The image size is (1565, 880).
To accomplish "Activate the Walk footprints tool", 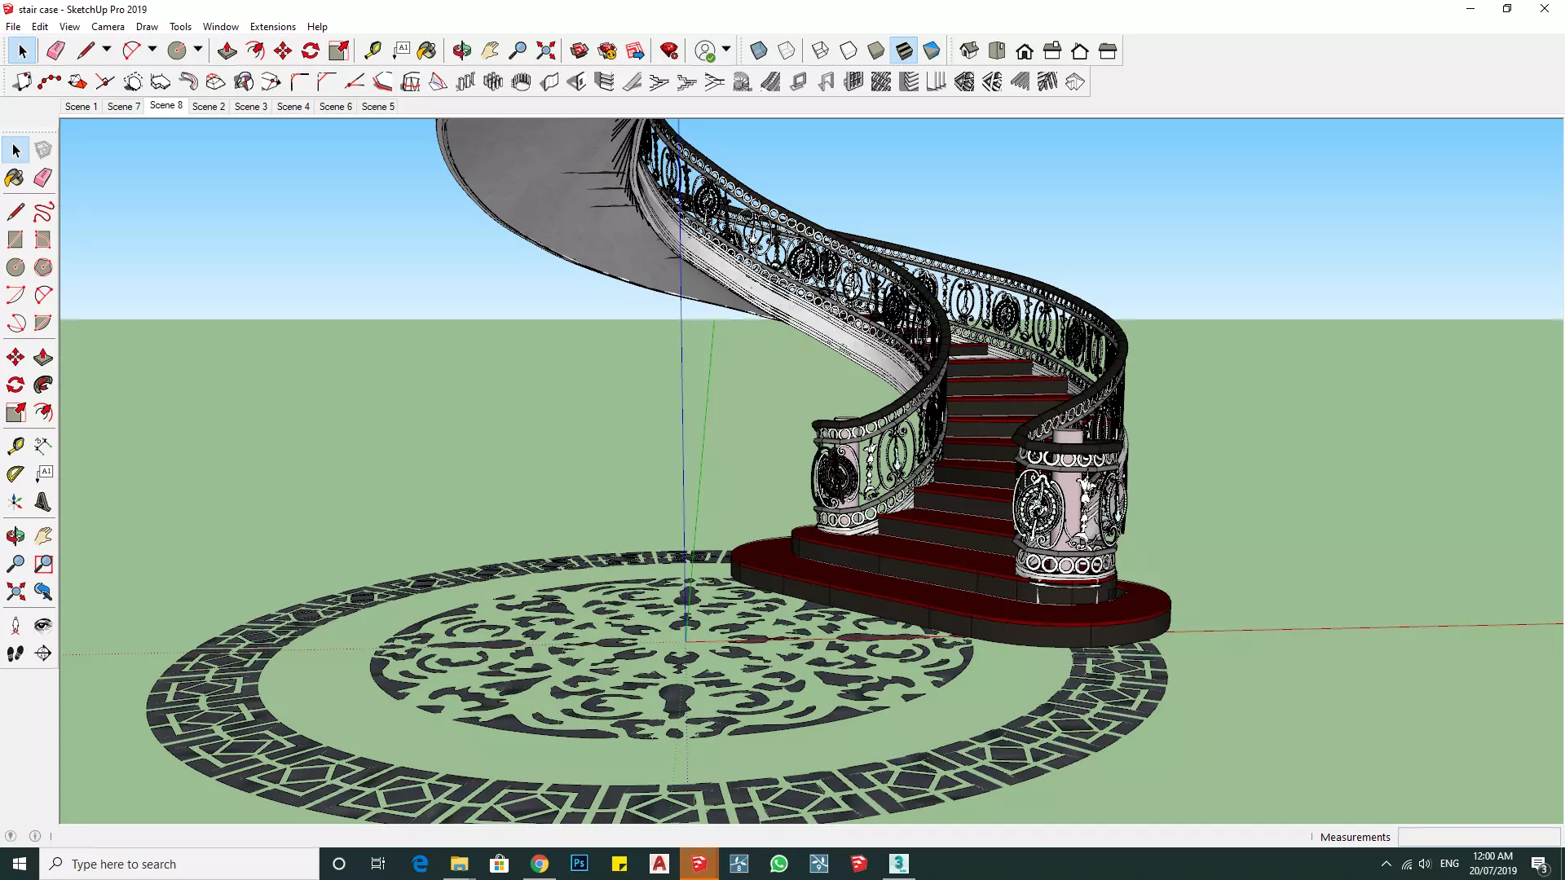I will click(x=15, y=653).
